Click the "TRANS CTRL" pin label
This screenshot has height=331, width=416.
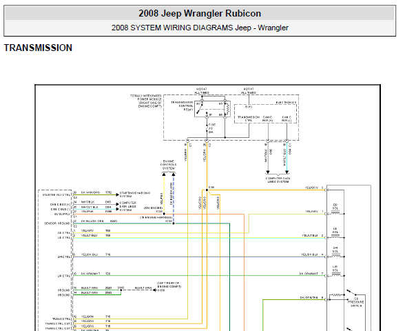(x=61, y=319)
